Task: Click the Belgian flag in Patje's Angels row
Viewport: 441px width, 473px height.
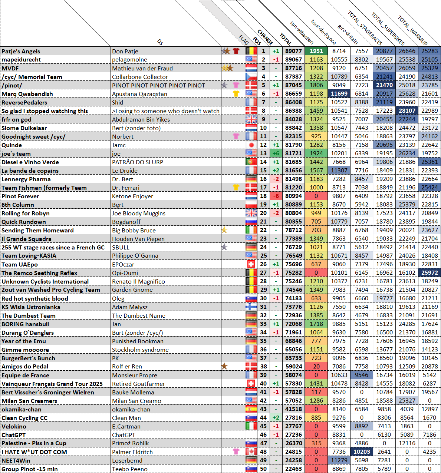Action: tap(251, 51)
